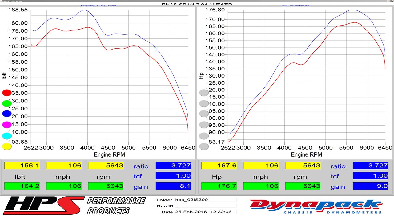This screenshot has width=394, height=216.
Task: Click the second gray circle on Hp chart
Action: coord(204,103)
